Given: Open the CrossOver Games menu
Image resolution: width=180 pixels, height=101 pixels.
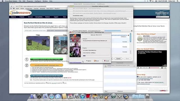Looking at the screenshot, I should pos(11,1).
